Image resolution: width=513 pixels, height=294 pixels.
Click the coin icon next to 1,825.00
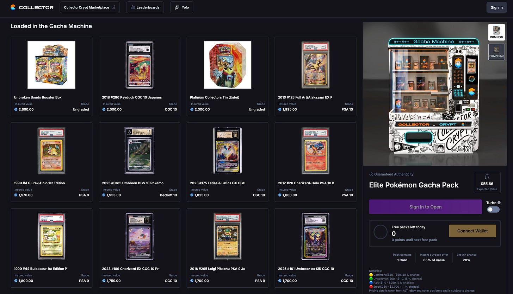(x=192, y=195)
